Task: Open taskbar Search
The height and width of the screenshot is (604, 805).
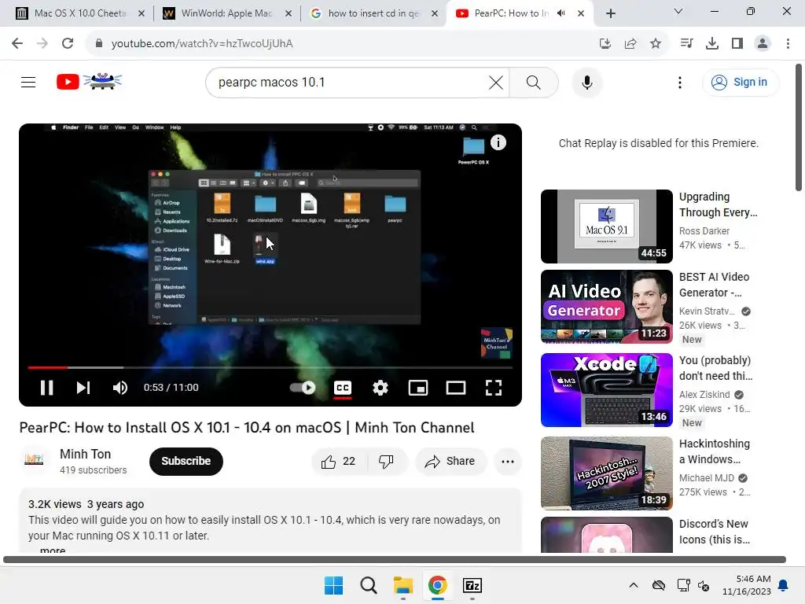Action: (368, 585)
